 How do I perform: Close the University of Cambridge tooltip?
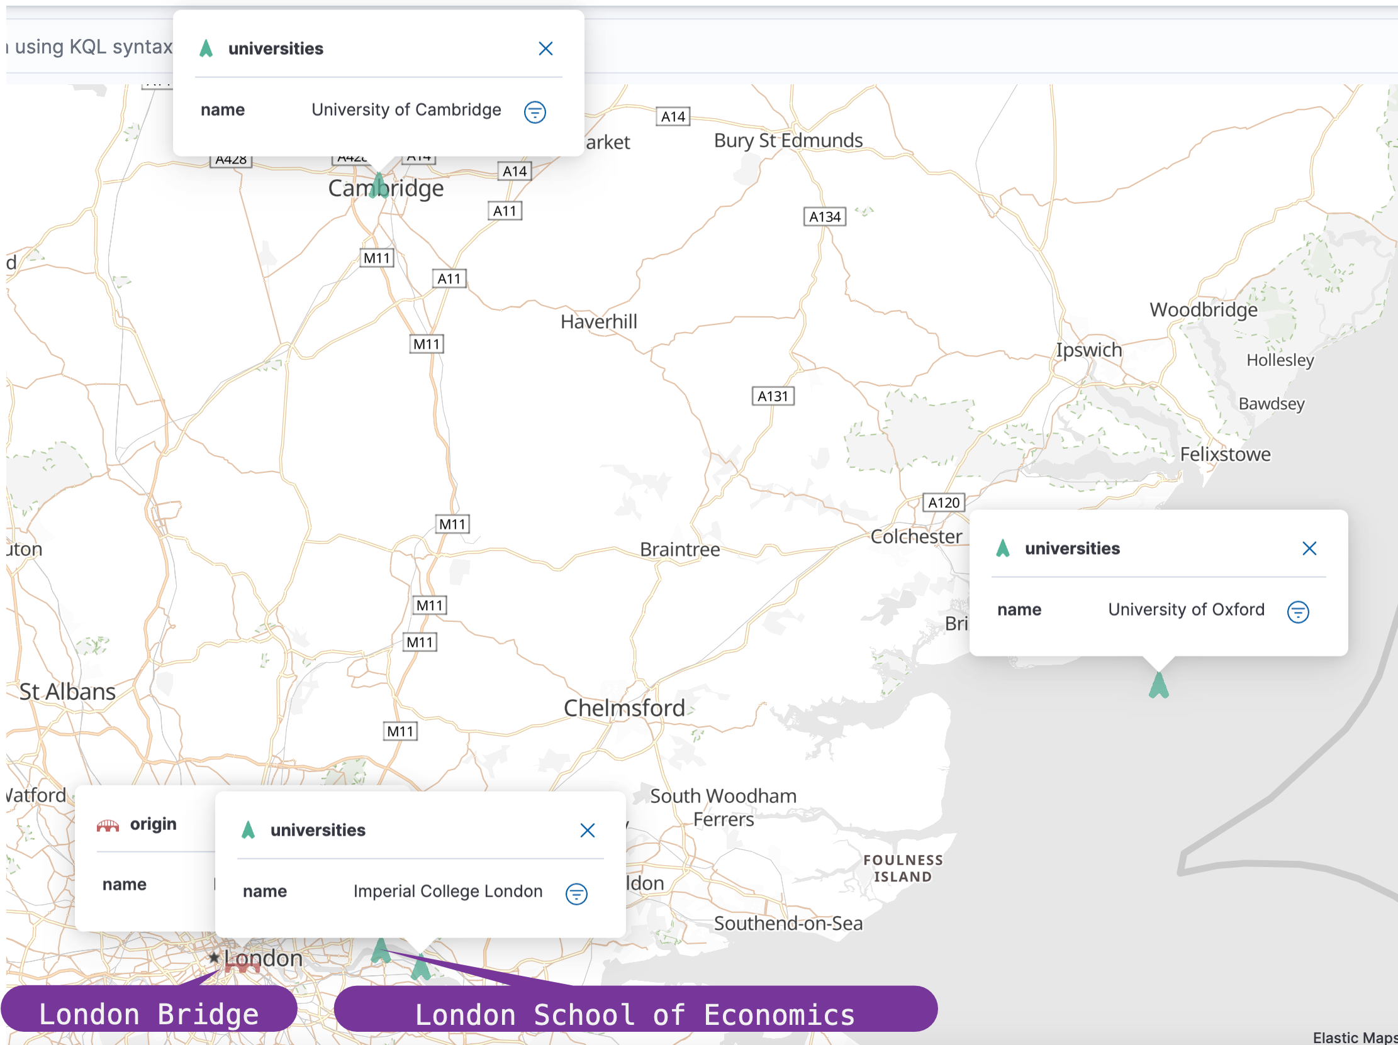coord(545,48)
